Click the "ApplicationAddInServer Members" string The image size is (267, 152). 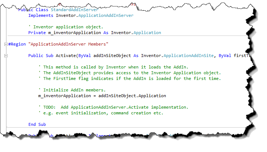pyautogui.click(x=68, y=44)
